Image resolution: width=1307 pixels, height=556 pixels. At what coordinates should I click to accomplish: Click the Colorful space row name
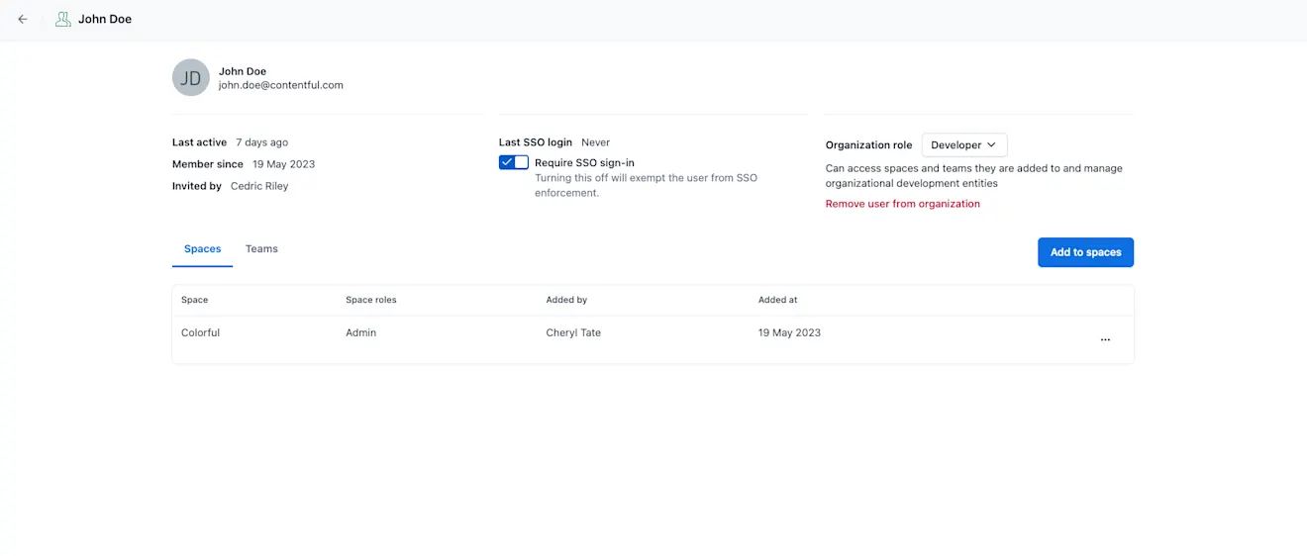pos(200,332)
